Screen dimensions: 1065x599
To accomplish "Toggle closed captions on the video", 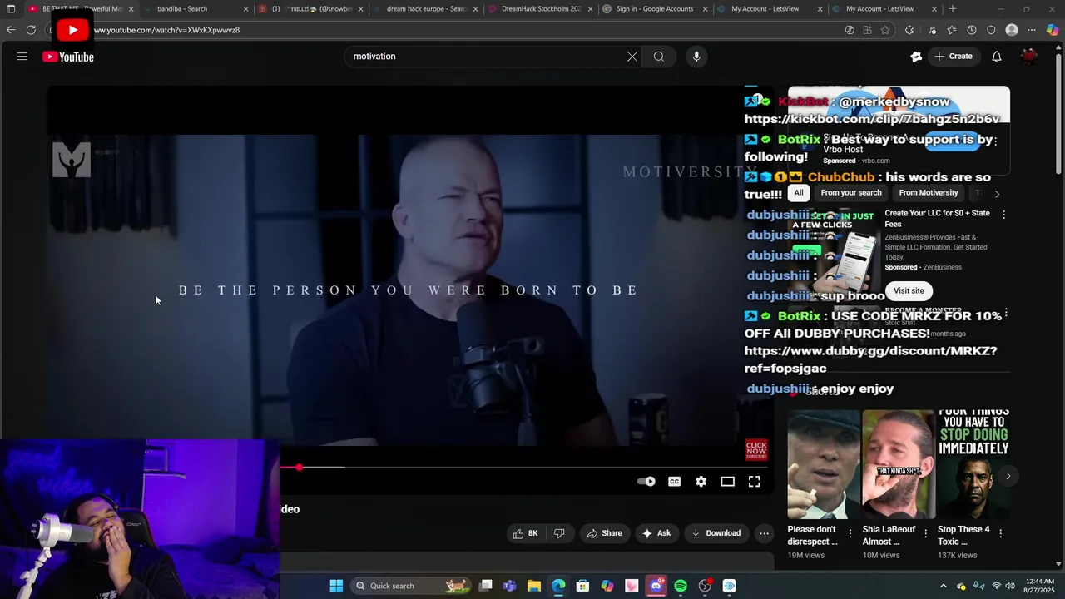I will (675, 482).
